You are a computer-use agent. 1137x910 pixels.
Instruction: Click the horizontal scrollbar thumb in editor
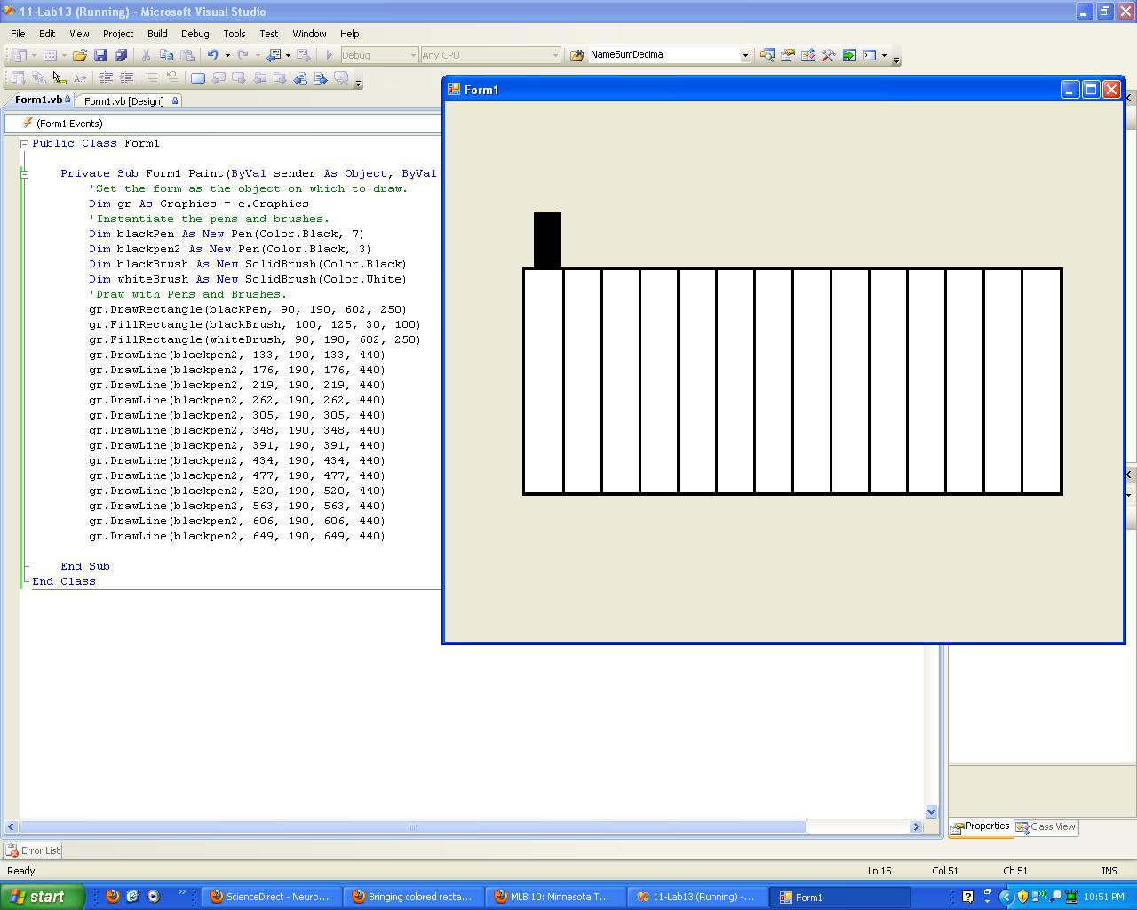(x=413, y=826)
